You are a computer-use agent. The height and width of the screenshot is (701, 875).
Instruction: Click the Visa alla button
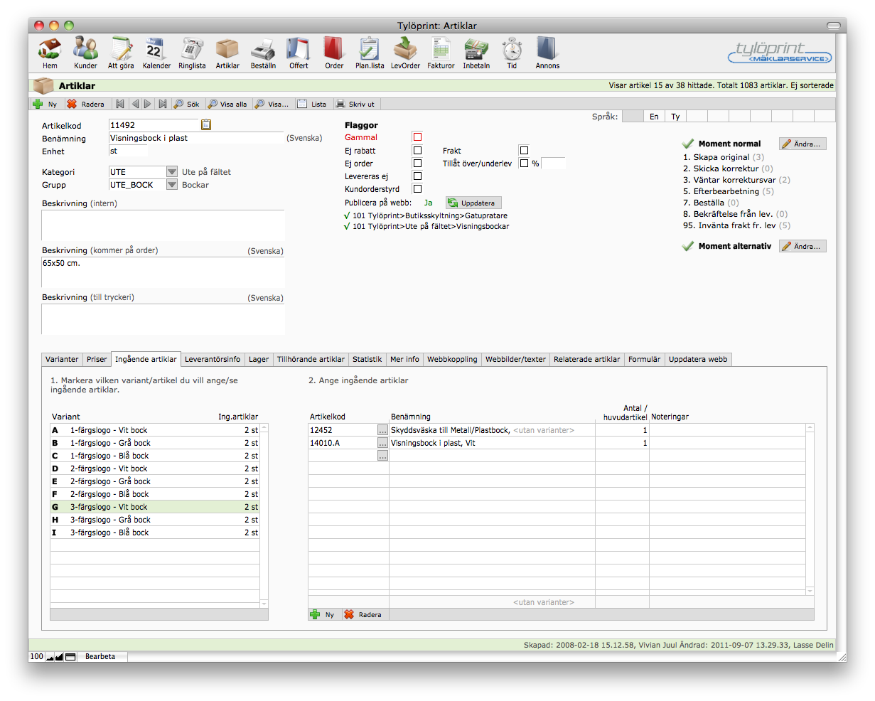pyautogui.click(x=227, y=104)
